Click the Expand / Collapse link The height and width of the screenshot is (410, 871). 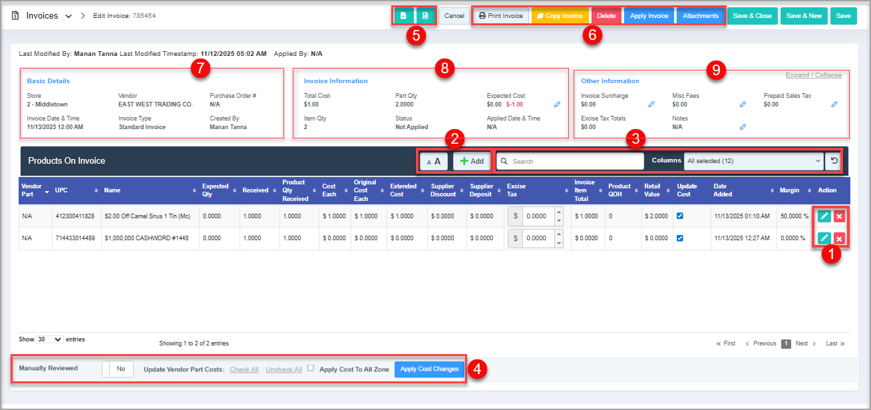coord(813,75)
